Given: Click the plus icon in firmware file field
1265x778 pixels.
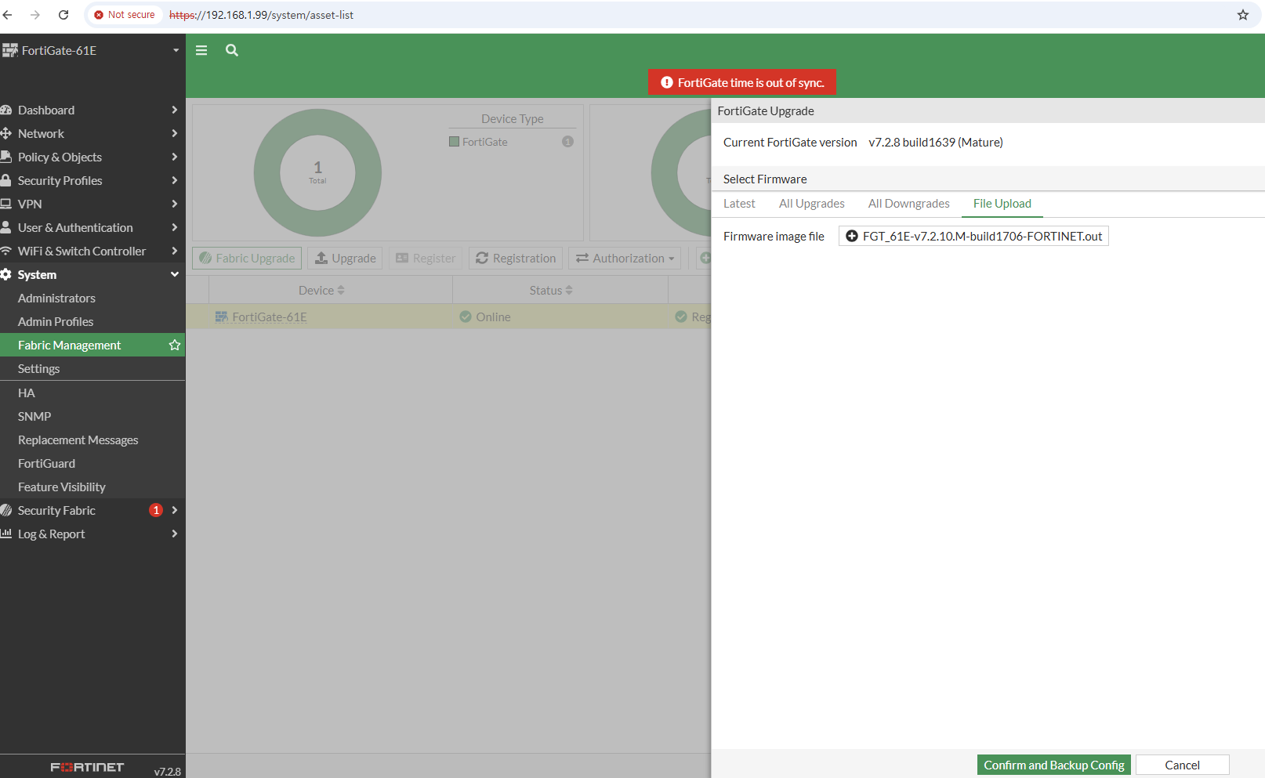Looking at the screenshot, I should pos(852,236).
